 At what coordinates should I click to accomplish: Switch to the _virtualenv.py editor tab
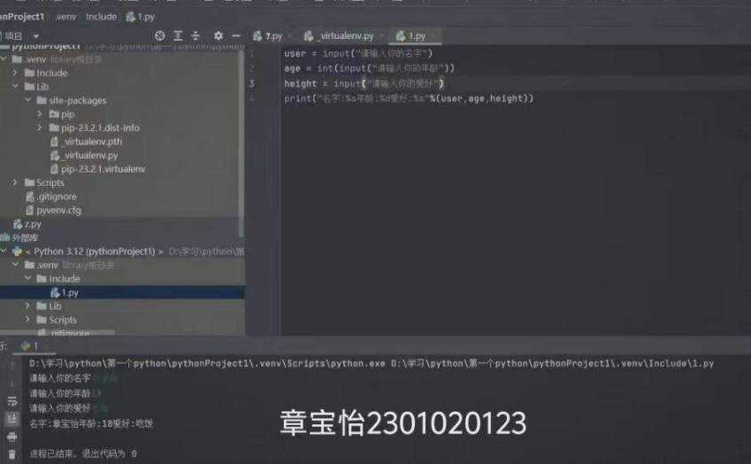tap(347, 36)
